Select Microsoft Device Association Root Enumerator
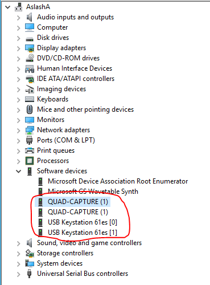 click(x=118, y=181)
